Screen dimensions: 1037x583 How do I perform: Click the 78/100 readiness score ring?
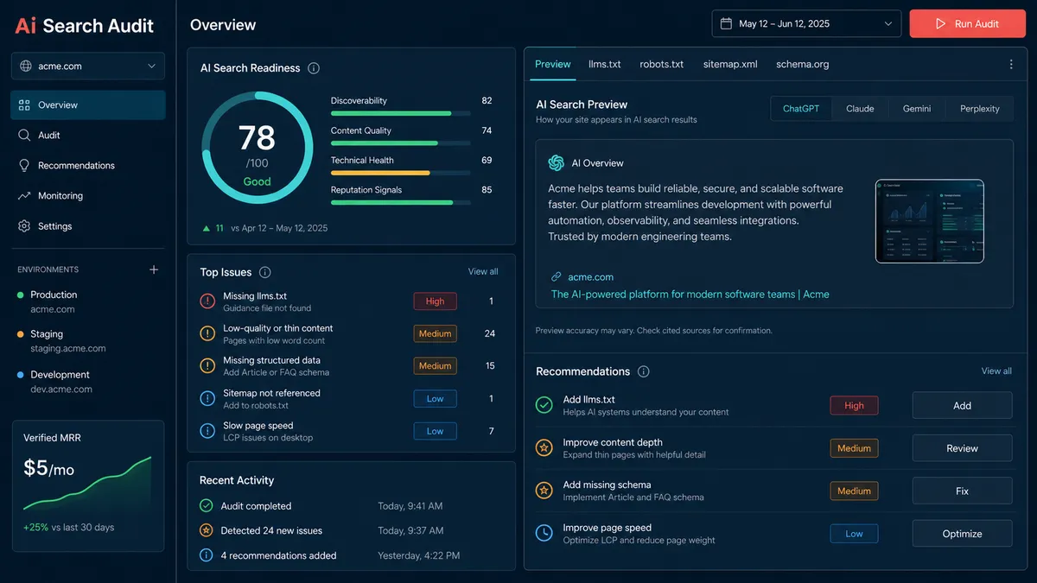[x=258, y=148]
